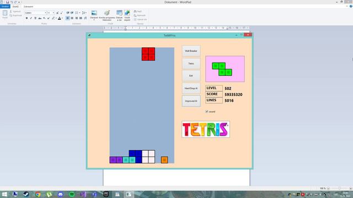Click the Wall Breaker button

click(191, 51)
